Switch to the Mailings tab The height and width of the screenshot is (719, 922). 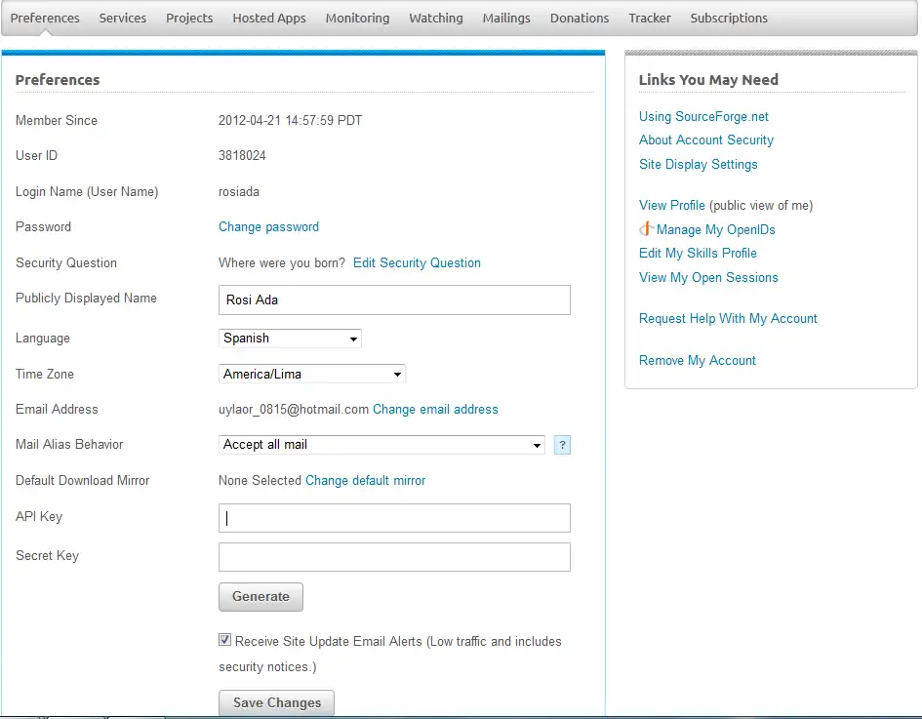coord(506,19)
